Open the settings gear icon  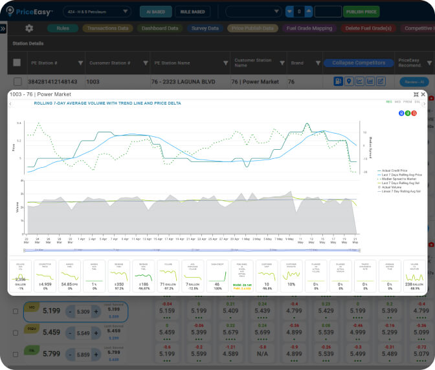29,28
